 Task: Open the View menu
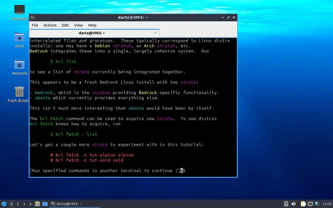(78, 25)
